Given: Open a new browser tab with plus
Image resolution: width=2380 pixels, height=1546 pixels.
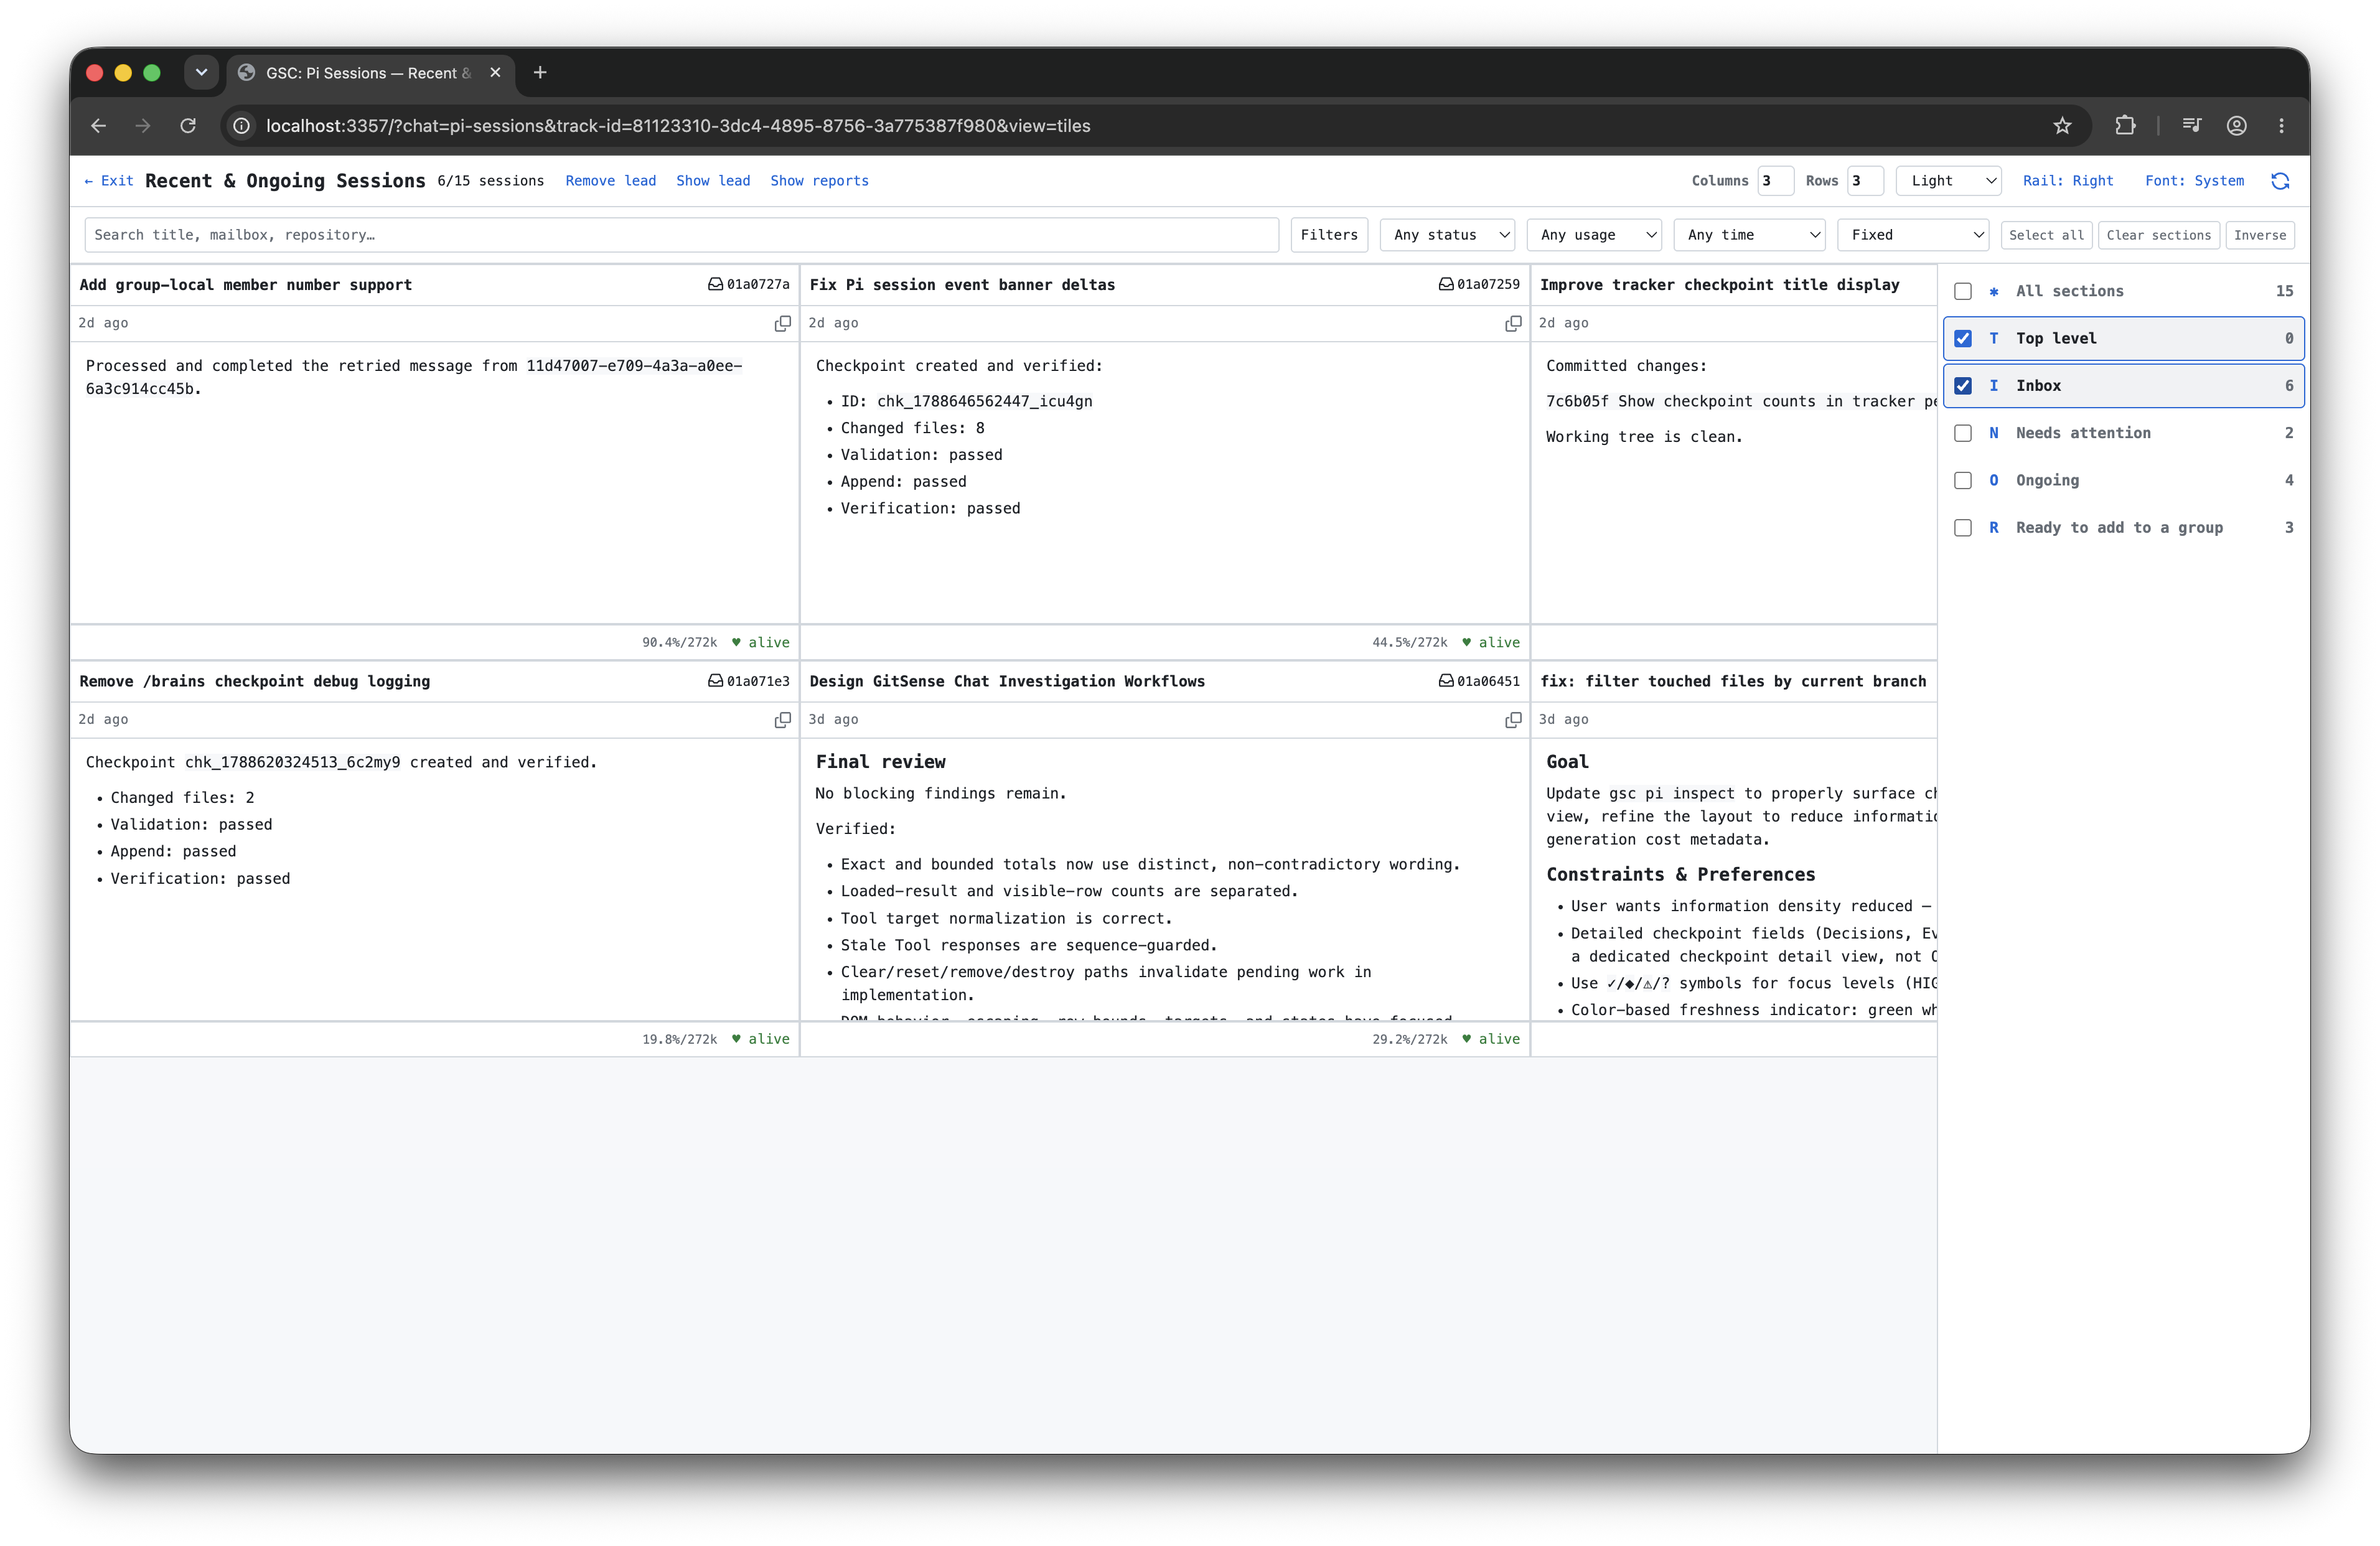Looking at the screenshot, I should pyautogui.click(x=540, y=73).
